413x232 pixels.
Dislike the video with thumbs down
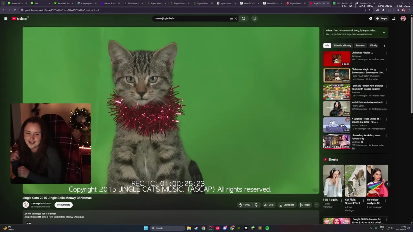point(257,205)
